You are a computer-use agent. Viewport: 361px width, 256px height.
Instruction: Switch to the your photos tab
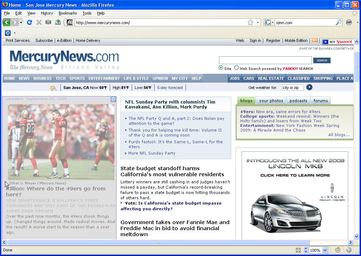point(271,101)
